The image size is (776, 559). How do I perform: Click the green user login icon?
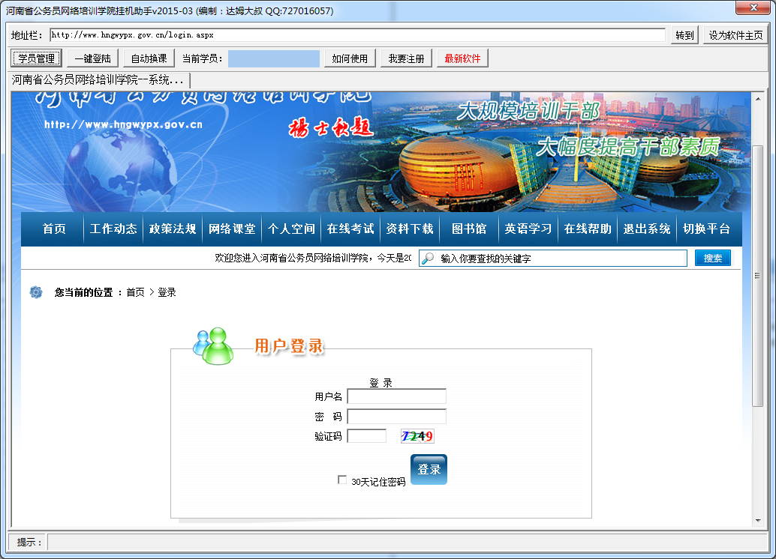click(x=213, y=346)
